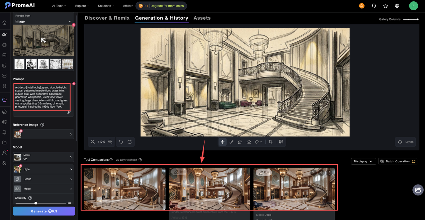Open the headset support icon in the top bar
Image resolution: width=425 pixels, height=220 pixels.
point(374,5)
